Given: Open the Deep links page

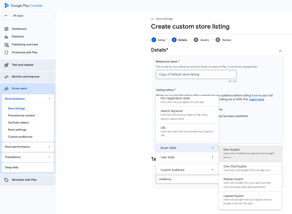Looking at the screenshot, I should [x=28, y=167].
